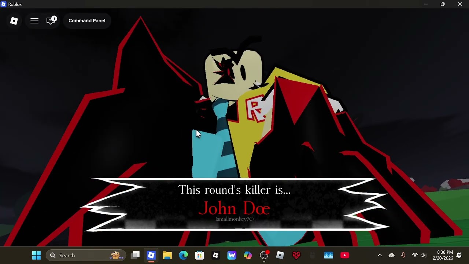This screenshot has height=264, width=469.
Task: Click the volume speaker tray icon
Action: click(423, 256)
